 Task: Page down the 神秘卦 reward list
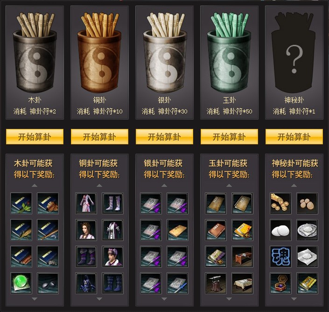pyautogui.click(x=294, y=299)
